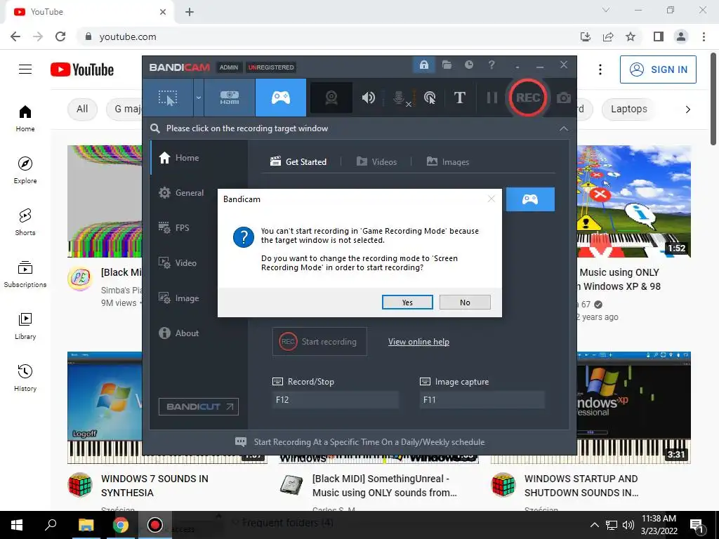
Task: Click No in the Bandicam dialog
Action: pos(465,302)
